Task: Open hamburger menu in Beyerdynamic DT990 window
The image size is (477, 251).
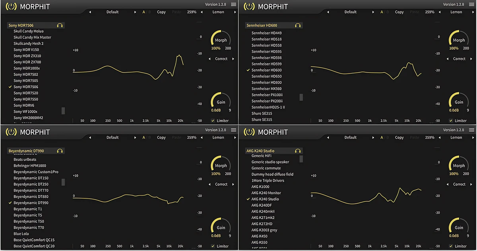Action: [234, 130]
